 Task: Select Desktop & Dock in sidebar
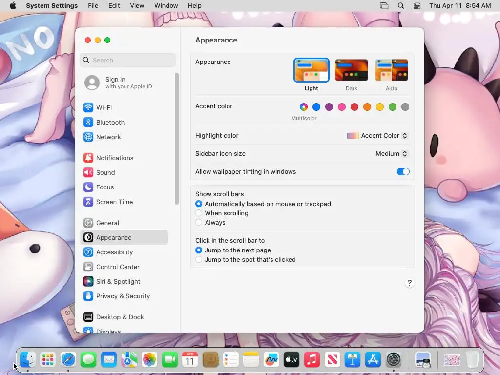[124, 317]
